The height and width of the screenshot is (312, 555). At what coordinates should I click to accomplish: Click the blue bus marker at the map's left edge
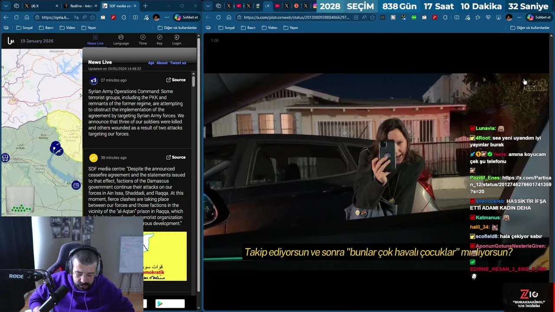click(x=5, y=158)
